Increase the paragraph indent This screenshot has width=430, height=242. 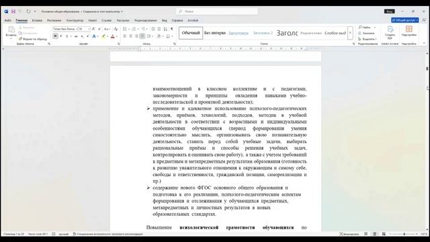[x=159, y=29]
